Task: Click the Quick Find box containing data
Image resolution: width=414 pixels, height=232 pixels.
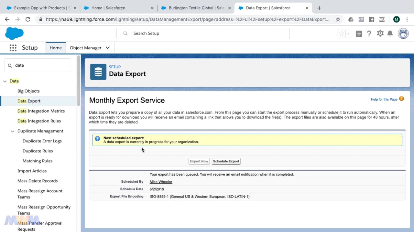Action: 37,65
